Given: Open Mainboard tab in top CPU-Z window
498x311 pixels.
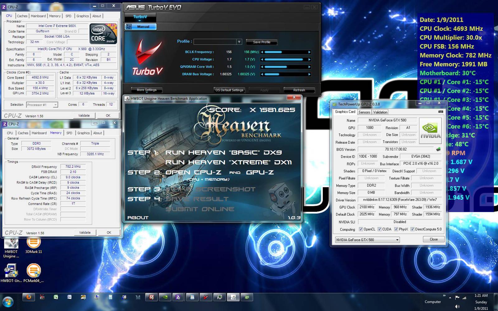Looking at the screenshot, I should pyautogui.click(x=38, y=16).
